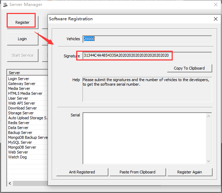Close the Software Registration dialog
Screen dimensions: 222x193
216,19
